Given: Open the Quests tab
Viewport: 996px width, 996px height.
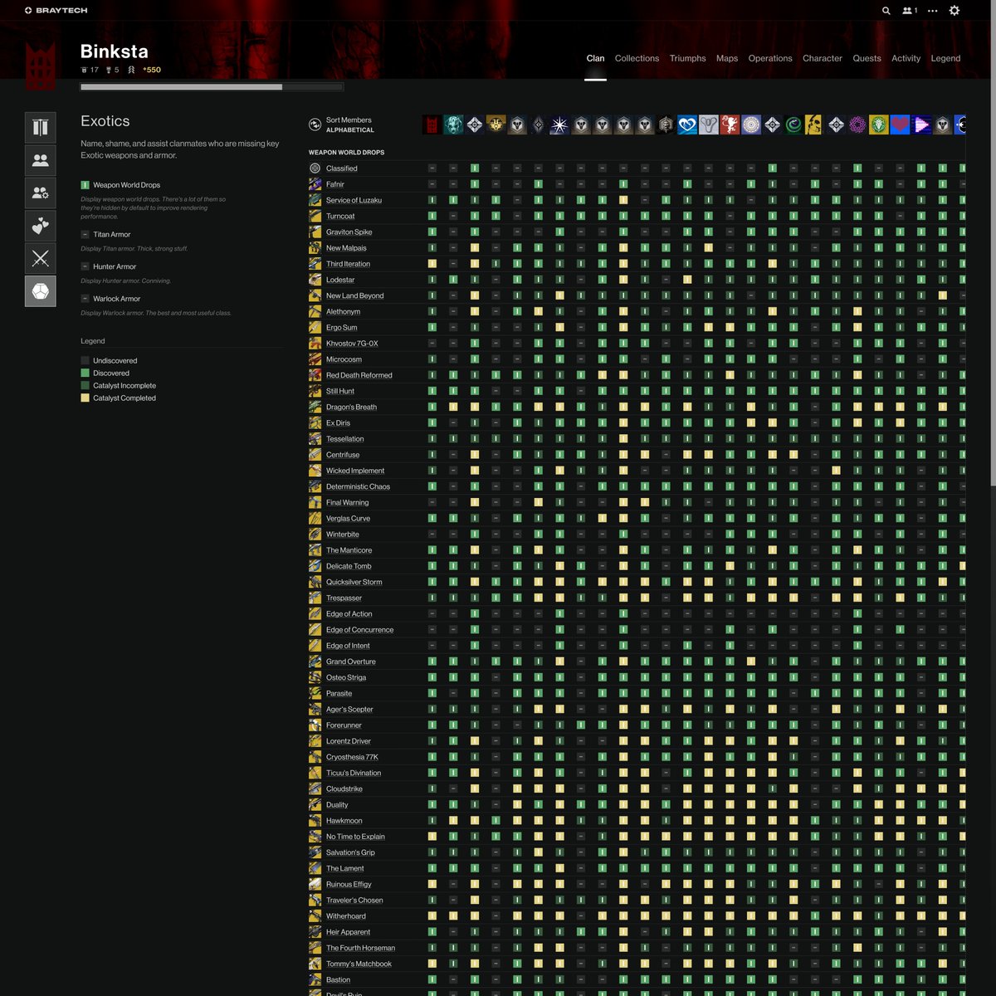Looking at the screenshot, I should pos(867,58).
